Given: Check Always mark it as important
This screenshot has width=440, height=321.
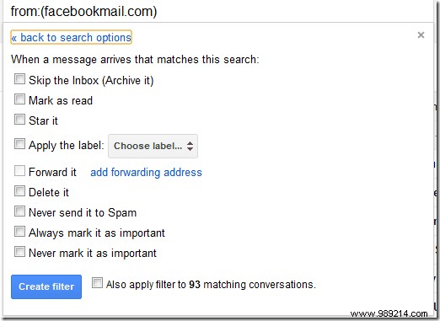Looking at the screenshot, I should pyautogui.click(x=19, y=232).
